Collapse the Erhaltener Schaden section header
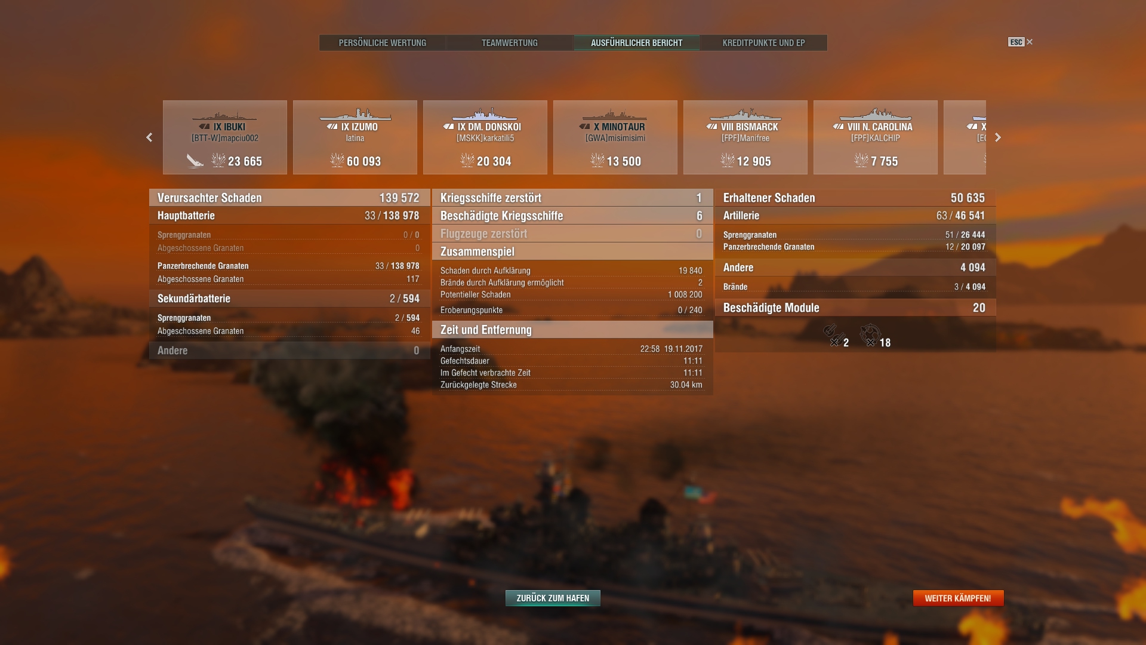The height and width of the screenshot is (645, 1146). coord(855,198)
